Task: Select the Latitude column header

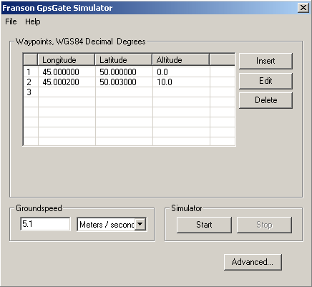Action: [124, 59]
